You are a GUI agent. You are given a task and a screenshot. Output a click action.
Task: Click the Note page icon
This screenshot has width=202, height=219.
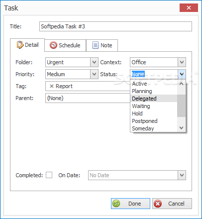coord(96,45)
